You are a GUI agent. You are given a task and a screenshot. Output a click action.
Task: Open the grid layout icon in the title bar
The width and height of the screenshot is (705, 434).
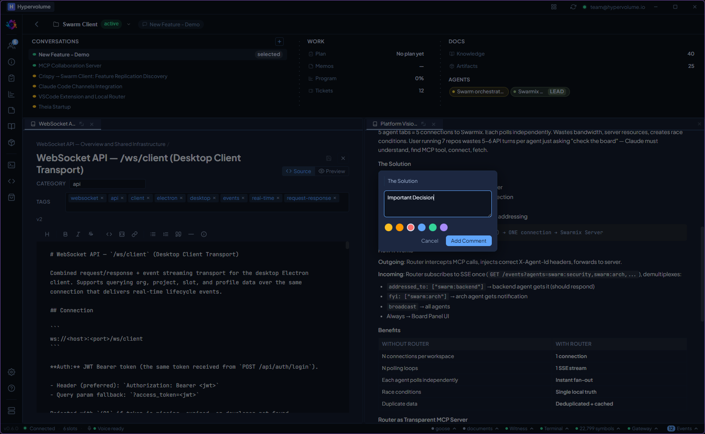[554, 7]
